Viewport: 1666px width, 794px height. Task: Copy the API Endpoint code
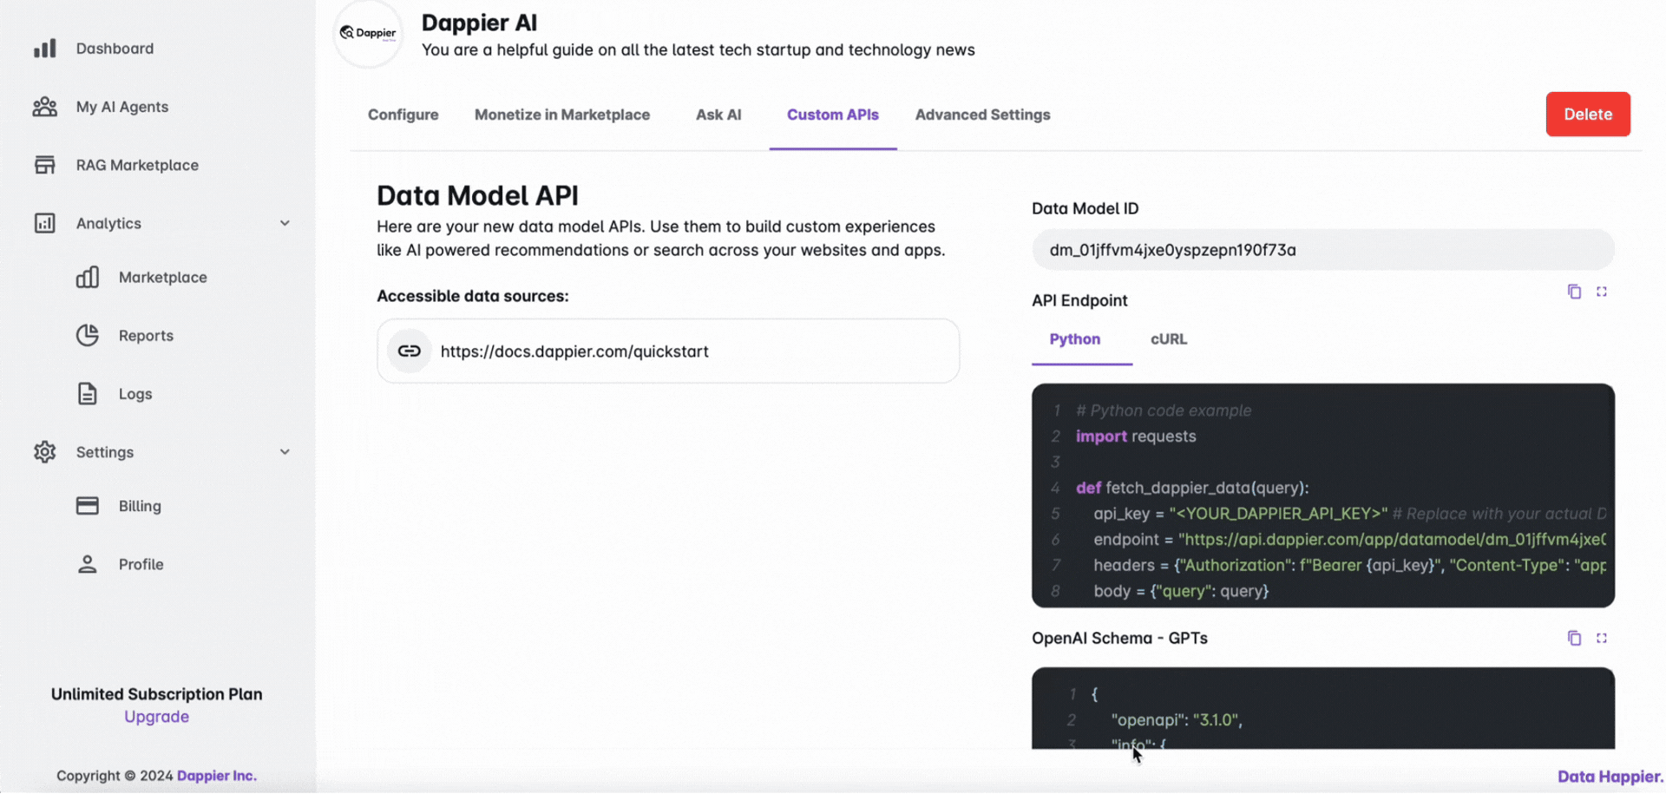(1574, 292)
